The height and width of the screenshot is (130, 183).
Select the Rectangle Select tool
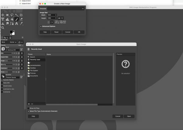coord(7,15)
